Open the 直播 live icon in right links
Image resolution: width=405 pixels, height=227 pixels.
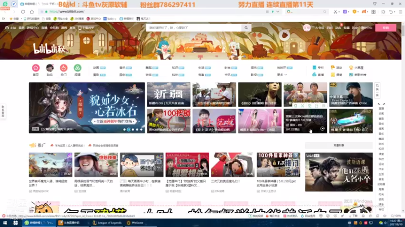(314, 75)
